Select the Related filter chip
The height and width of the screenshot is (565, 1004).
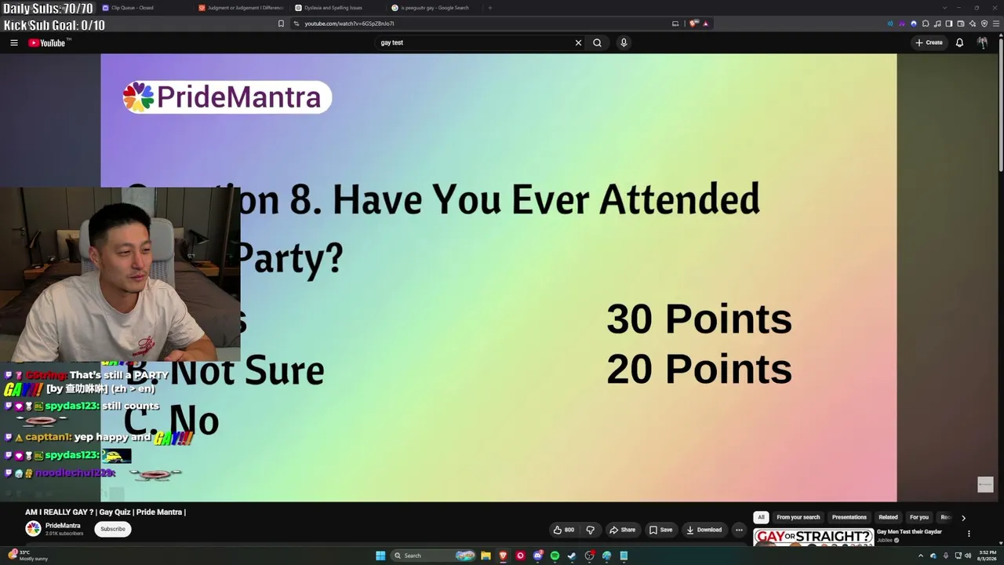[x=888, y=518]
